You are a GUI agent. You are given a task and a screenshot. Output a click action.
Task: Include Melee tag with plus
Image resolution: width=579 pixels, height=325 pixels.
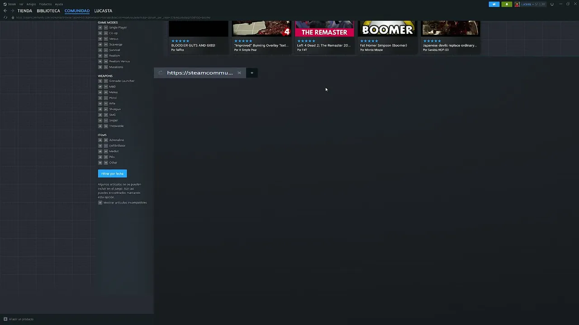100,92
